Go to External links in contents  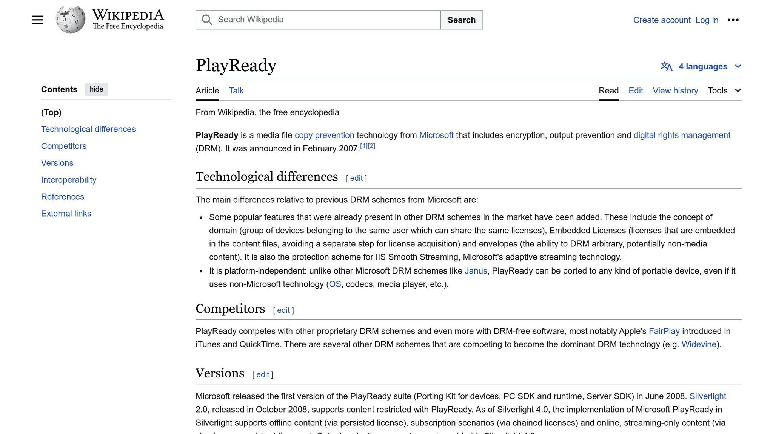point(66,214)
